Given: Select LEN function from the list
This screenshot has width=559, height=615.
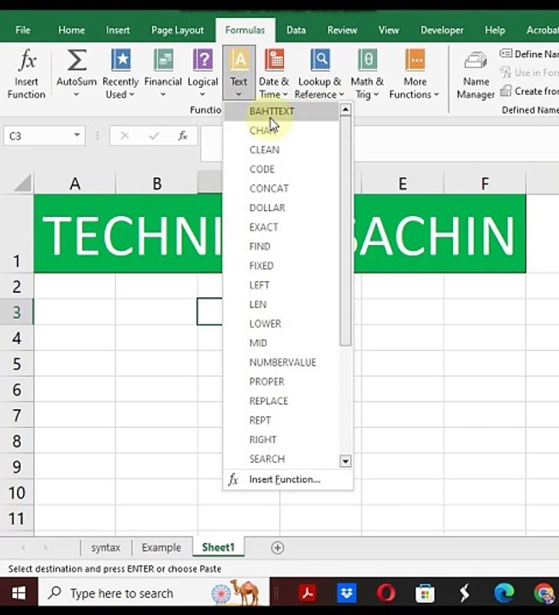Looking at the screenshot, I should click(281, 304).
